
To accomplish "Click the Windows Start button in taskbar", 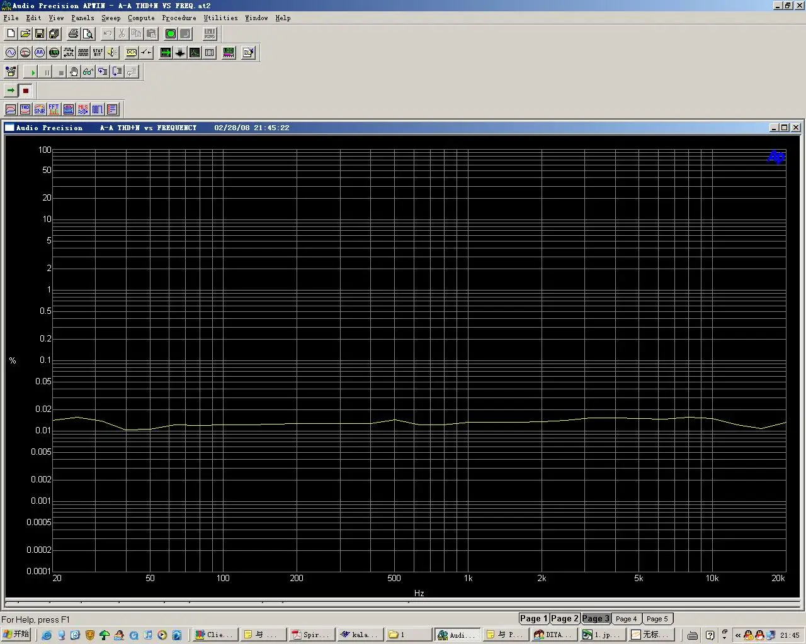I will (x=16, y=634).
